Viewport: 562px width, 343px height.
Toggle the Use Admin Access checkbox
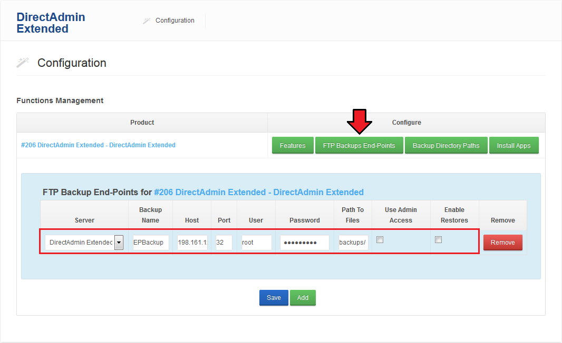pyautogui.click(x=380, y=240)
